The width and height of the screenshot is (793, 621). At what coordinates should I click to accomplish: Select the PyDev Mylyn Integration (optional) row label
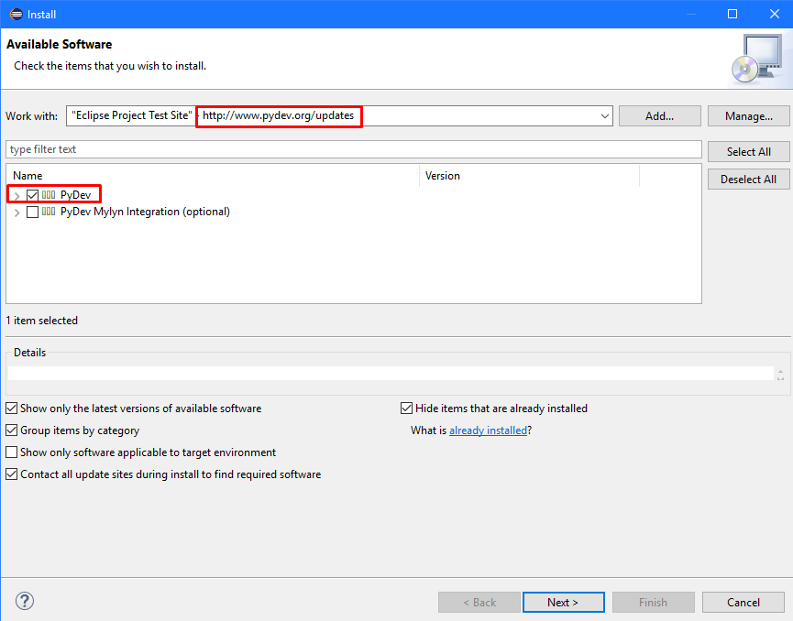click(145, 212)
